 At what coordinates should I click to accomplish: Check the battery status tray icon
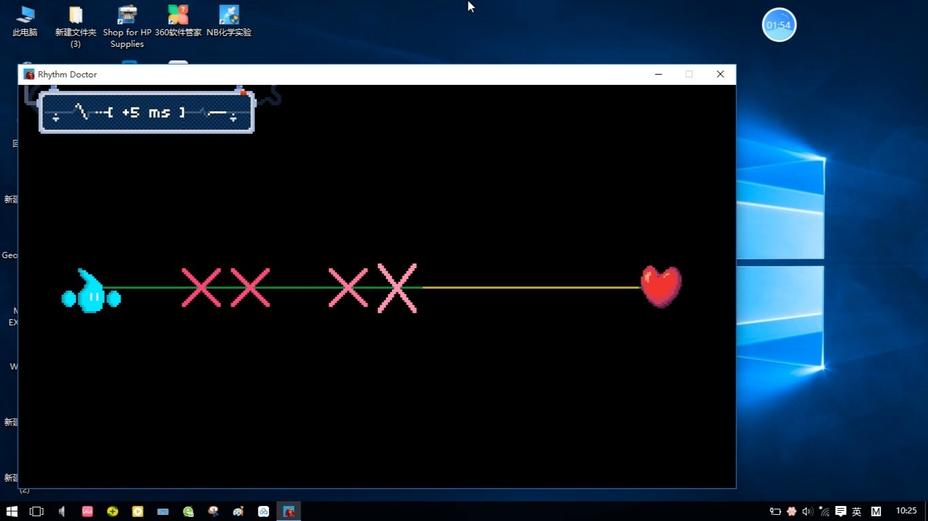tap(775, 511)
